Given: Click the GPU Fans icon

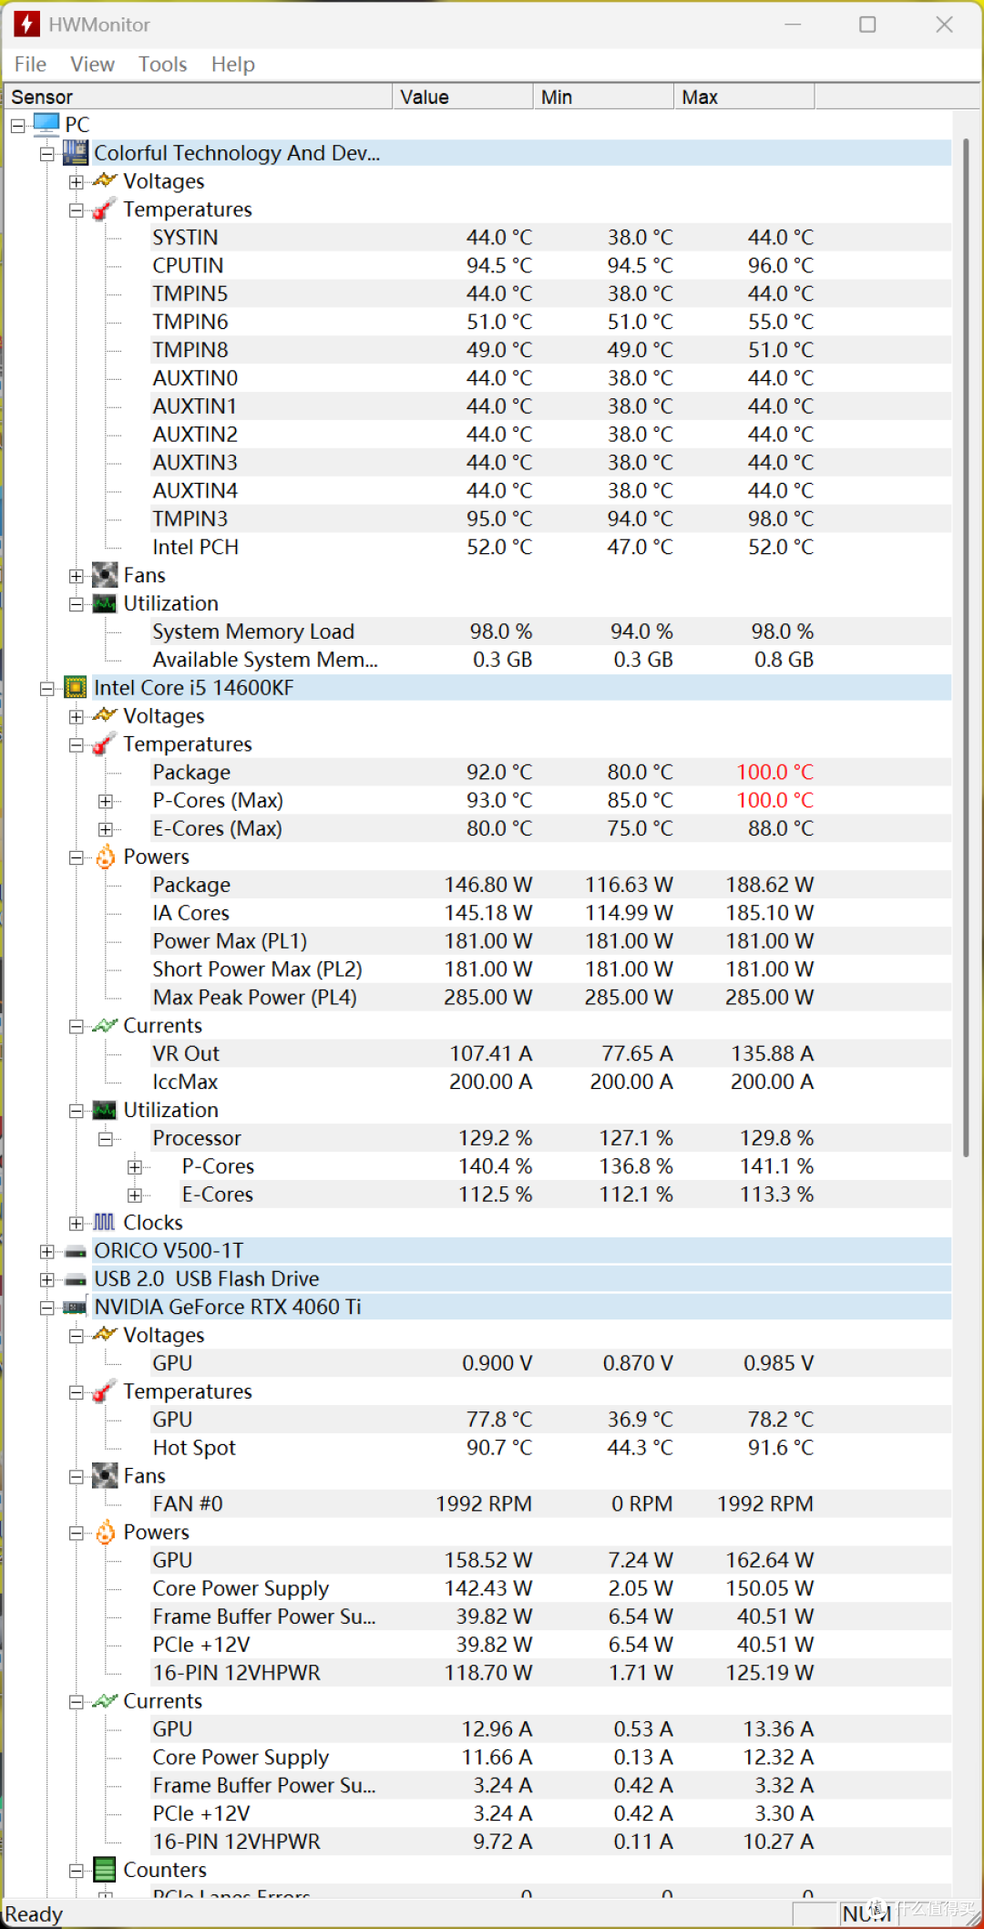Looking at the screenshot, I should point(105,1475).
